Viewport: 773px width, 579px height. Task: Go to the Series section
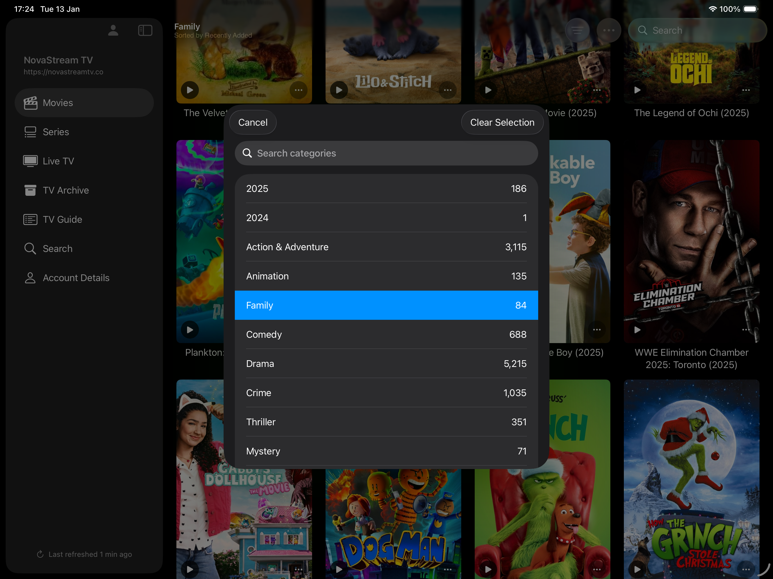click(x=84, y=132)
